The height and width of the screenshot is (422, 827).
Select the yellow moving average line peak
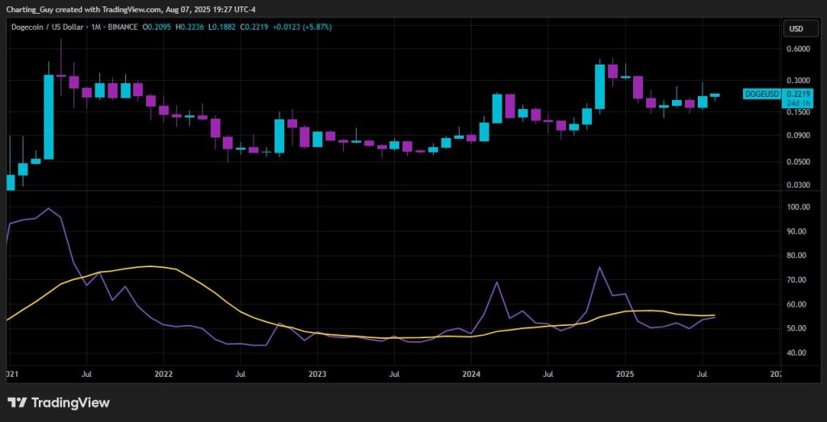point(149,266)
